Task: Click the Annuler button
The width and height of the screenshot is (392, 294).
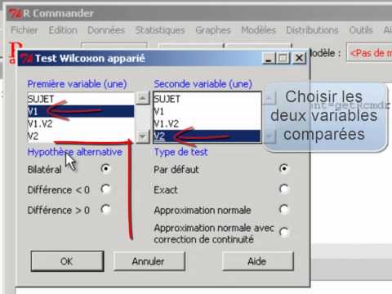Action: click(149, 261)
